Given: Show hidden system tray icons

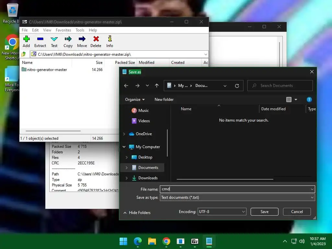Looking at the screenshot, I should [285, 241].
